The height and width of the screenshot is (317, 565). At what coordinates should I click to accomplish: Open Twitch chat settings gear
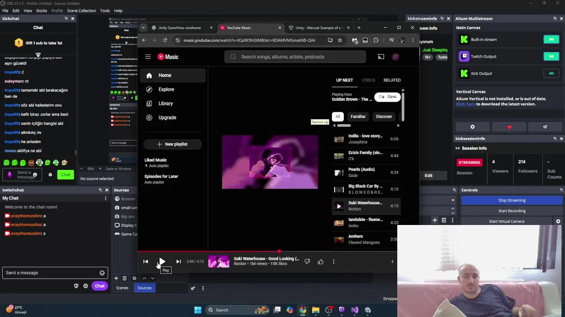click(86, 286)
